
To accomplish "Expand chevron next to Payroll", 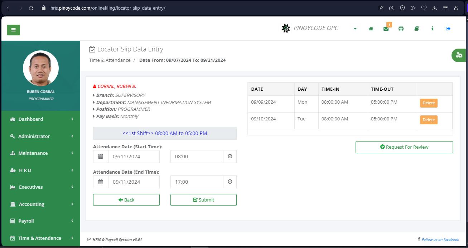I will click(72, 221).
